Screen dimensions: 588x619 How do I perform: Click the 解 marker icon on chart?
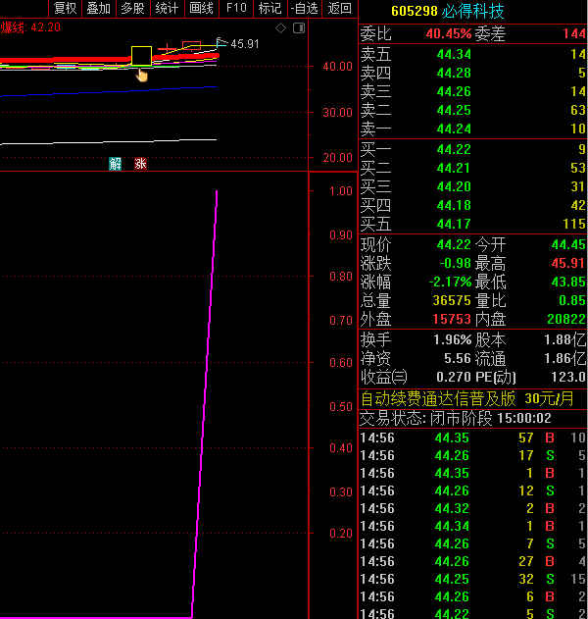pos(116,164)
